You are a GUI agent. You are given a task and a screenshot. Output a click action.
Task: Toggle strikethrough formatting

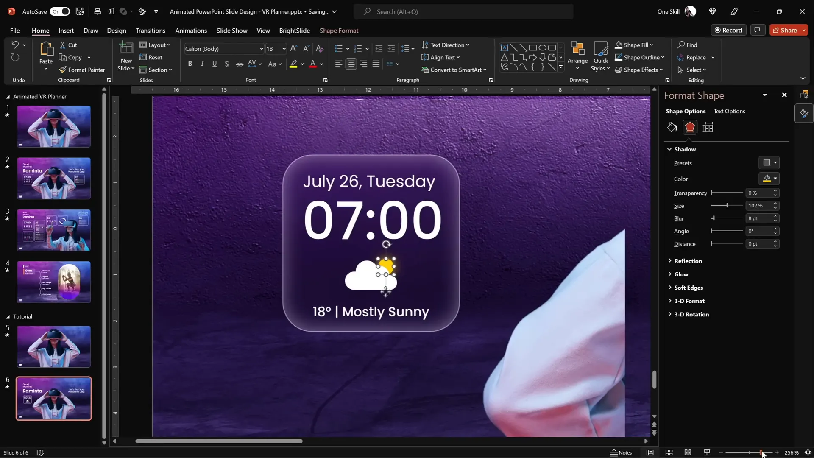click(x=240, y=64)
